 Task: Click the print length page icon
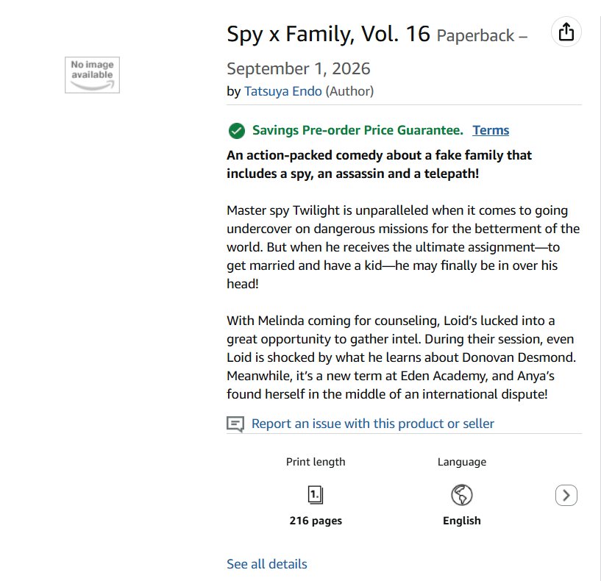(316, 495)
